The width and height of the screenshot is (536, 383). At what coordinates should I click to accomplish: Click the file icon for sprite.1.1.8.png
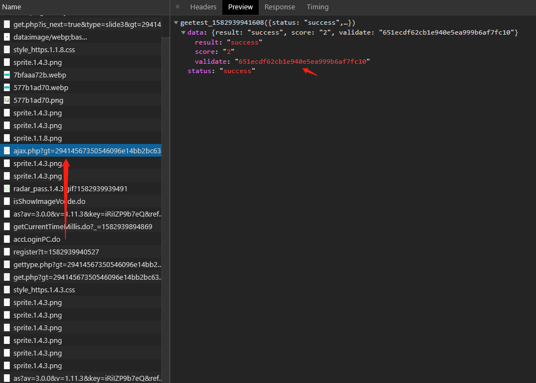[x=7, y=138]
